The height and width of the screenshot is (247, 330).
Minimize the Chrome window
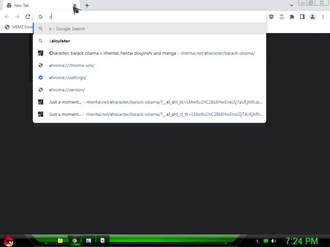[303, 3]
